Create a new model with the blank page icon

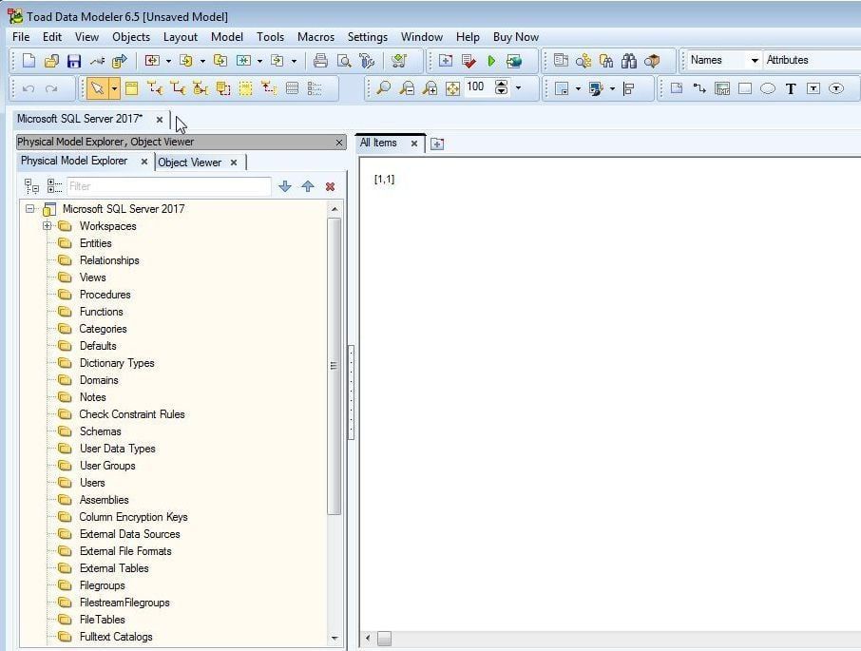coord(29,61)
